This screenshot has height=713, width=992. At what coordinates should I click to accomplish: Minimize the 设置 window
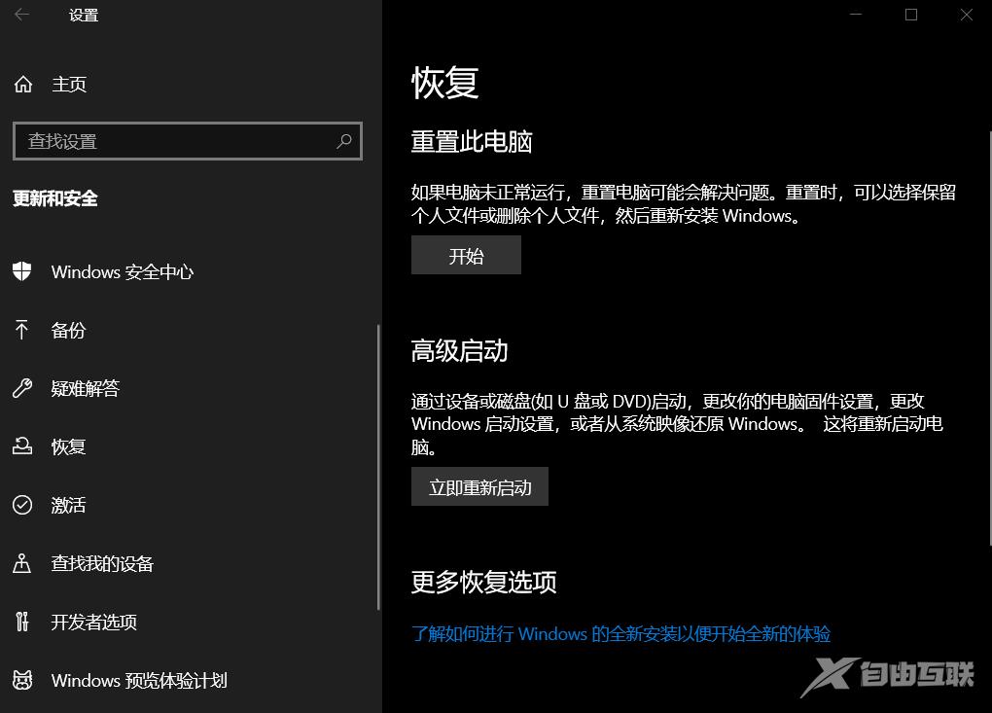pyautogui.click(x=856, y=15)
